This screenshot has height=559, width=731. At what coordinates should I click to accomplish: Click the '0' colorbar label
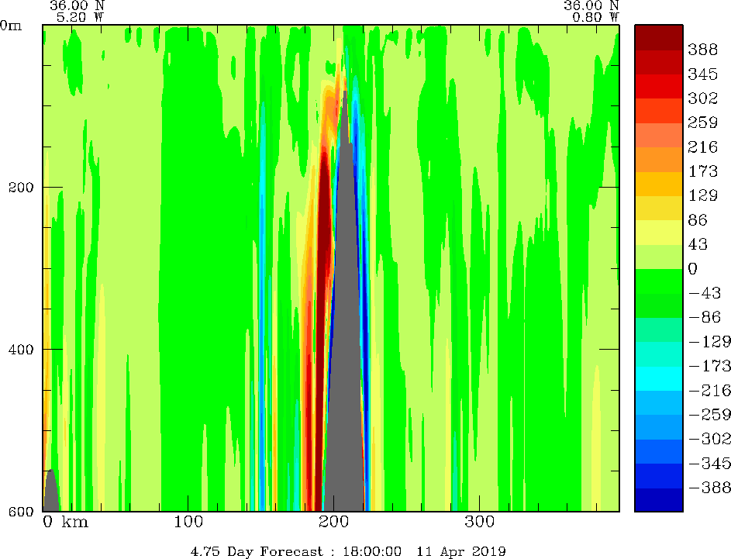693,268
